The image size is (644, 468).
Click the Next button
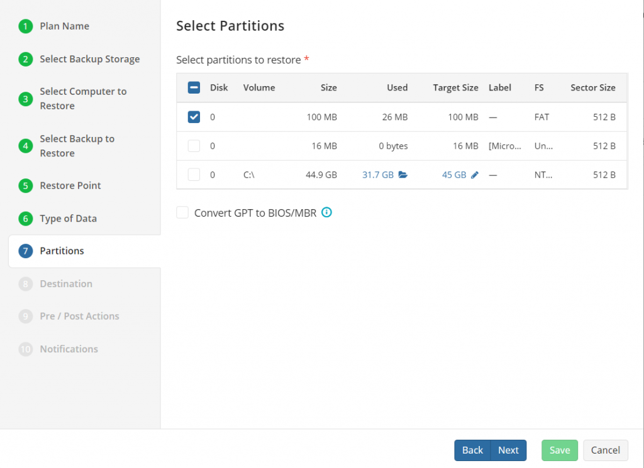(508, 450)
